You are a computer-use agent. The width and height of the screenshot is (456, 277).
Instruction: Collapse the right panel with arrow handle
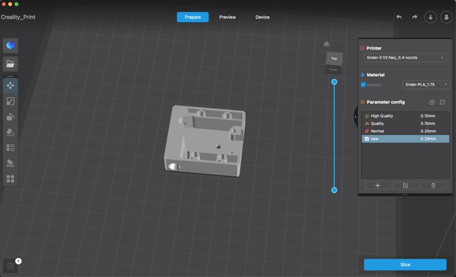click(x=356, y=117)
